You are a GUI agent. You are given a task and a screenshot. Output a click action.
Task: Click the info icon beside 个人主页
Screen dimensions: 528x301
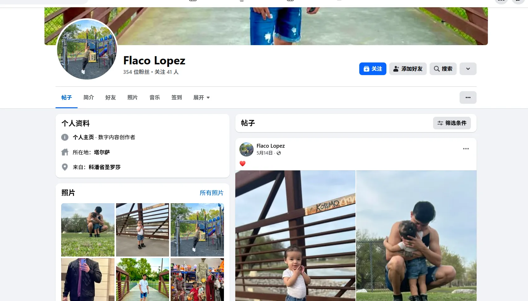[65, 137]
